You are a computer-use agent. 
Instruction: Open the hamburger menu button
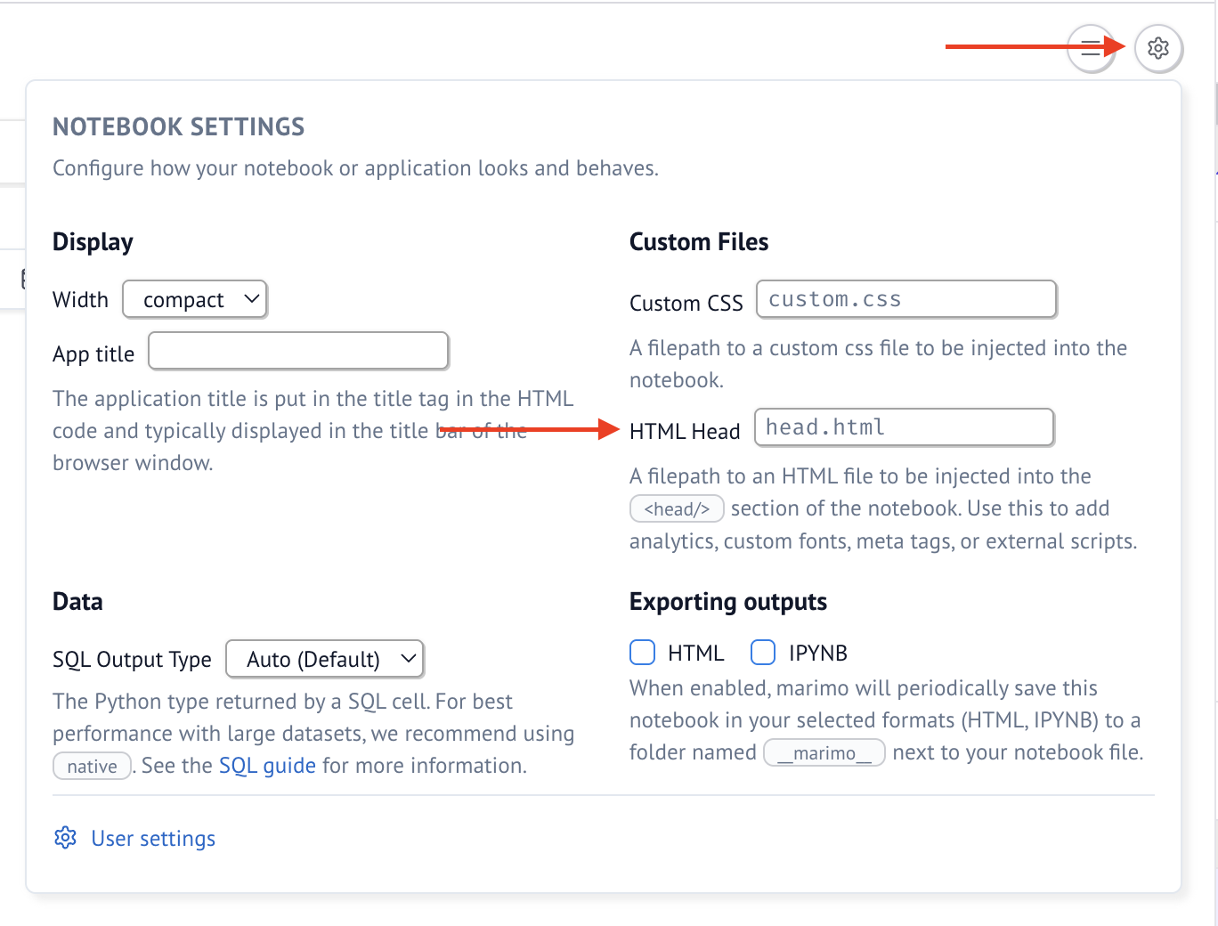click(1091, 48)
